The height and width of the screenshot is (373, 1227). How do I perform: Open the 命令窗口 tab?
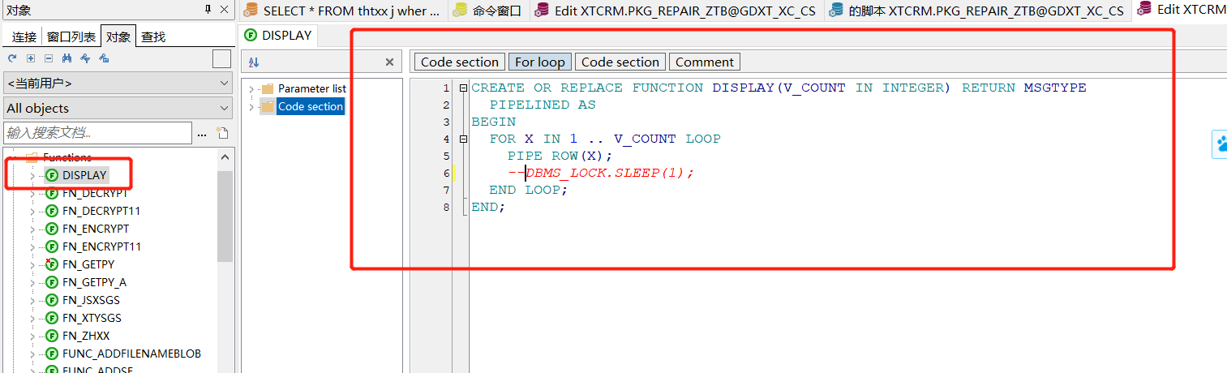click(x=488, y=10)
